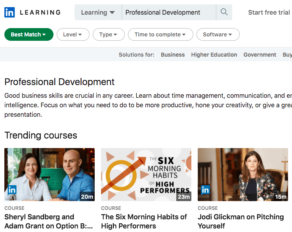Open Jodi Glickman course thumbnail

(x=243, y=175)
